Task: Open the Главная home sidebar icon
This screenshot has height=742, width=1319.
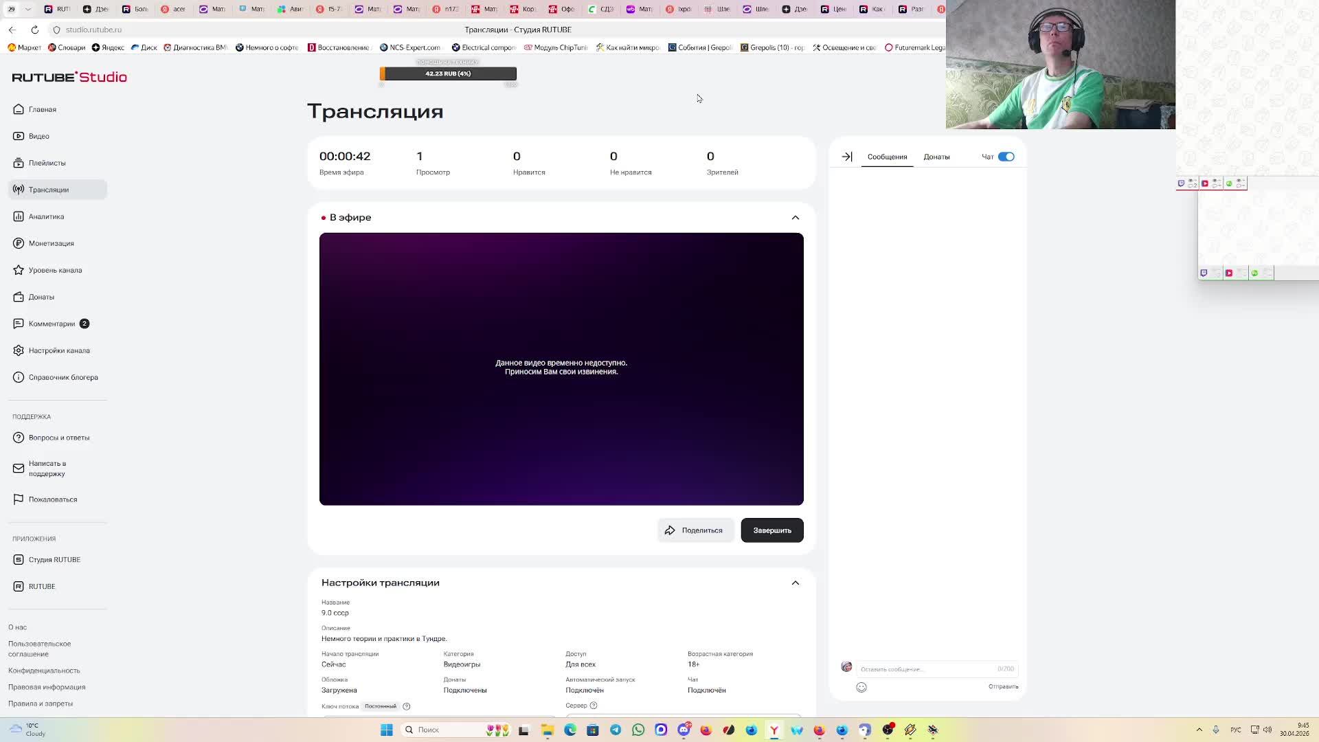Action: click(x=19, y=109)
